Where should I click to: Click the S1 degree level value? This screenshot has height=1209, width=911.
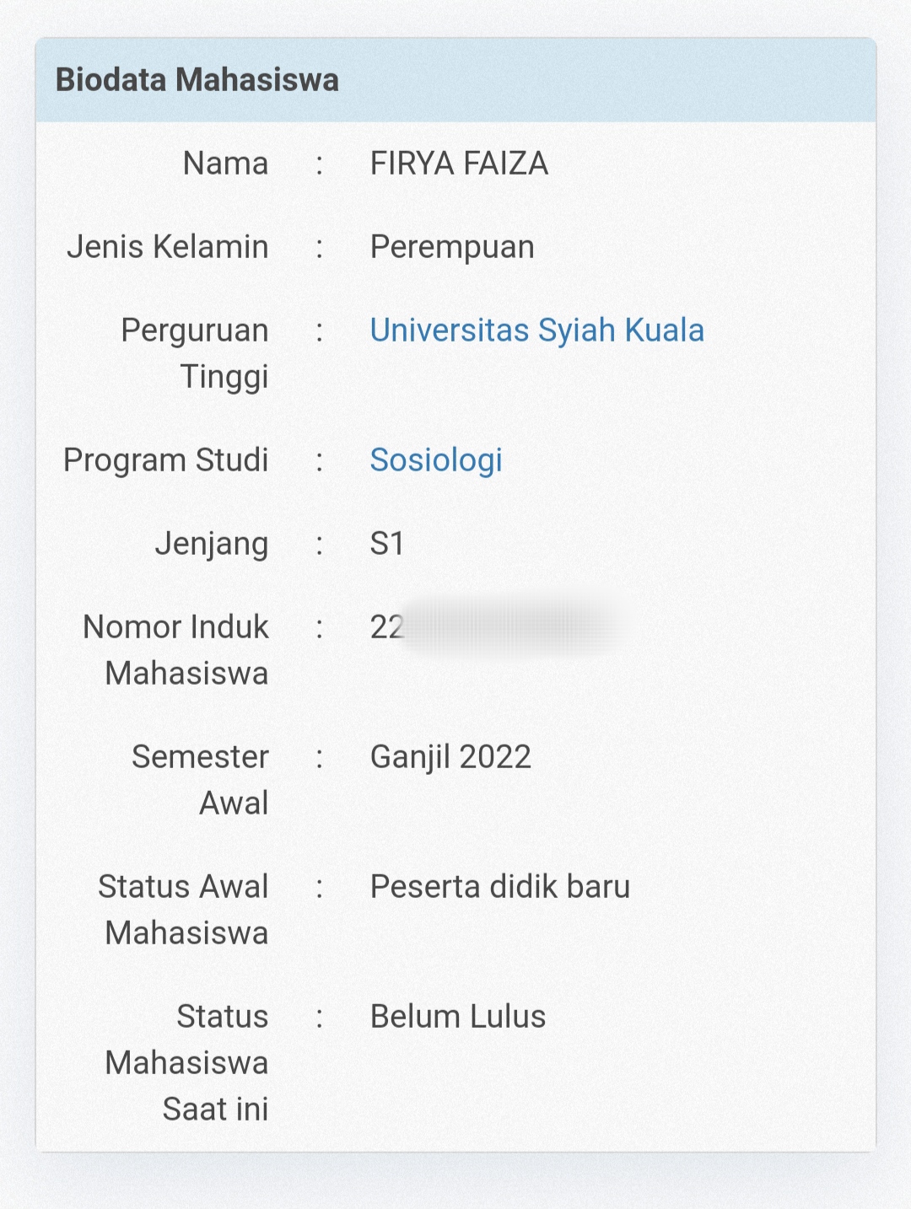coord(387,544)
